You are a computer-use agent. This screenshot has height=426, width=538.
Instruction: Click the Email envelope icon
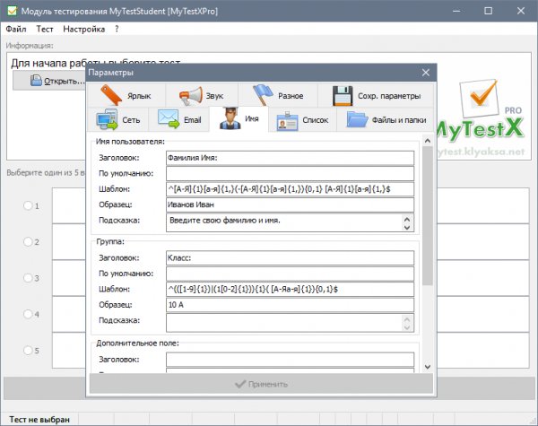coord(169,119)
